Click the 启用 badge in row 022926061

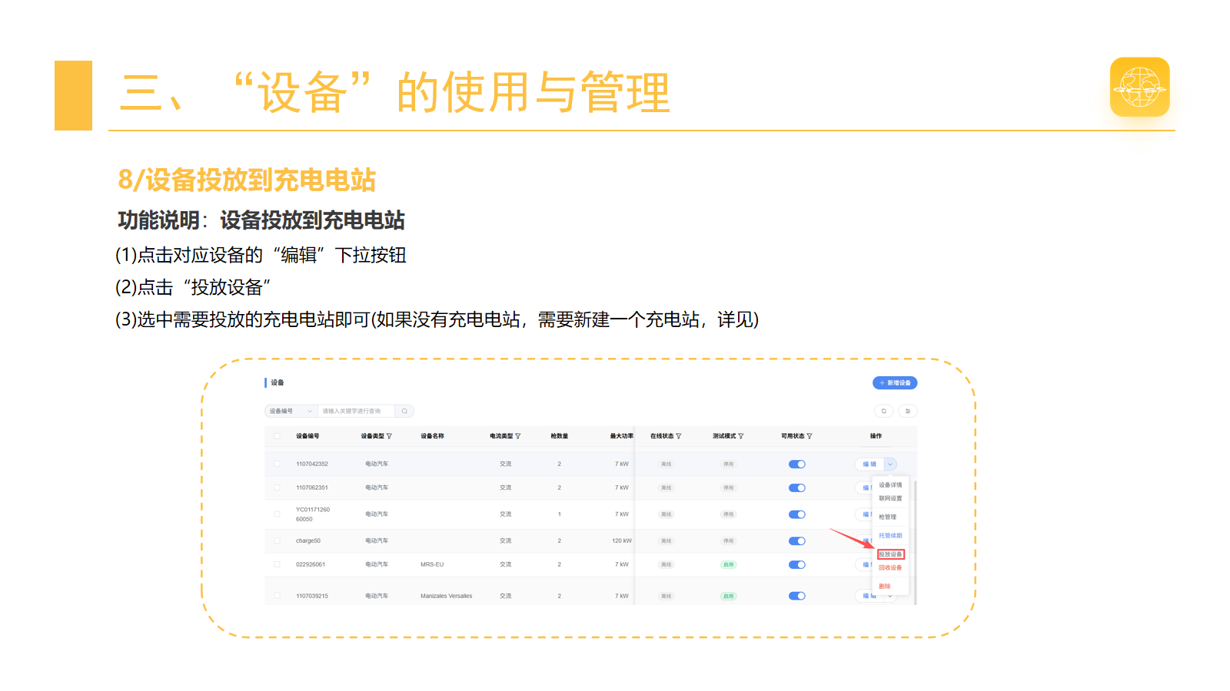point(728,564)
